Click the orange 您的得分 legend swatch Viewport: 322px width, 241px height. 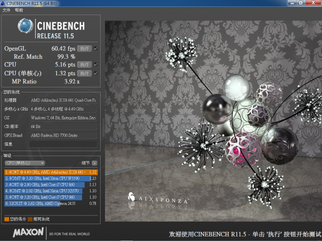[x=7, y=219]
